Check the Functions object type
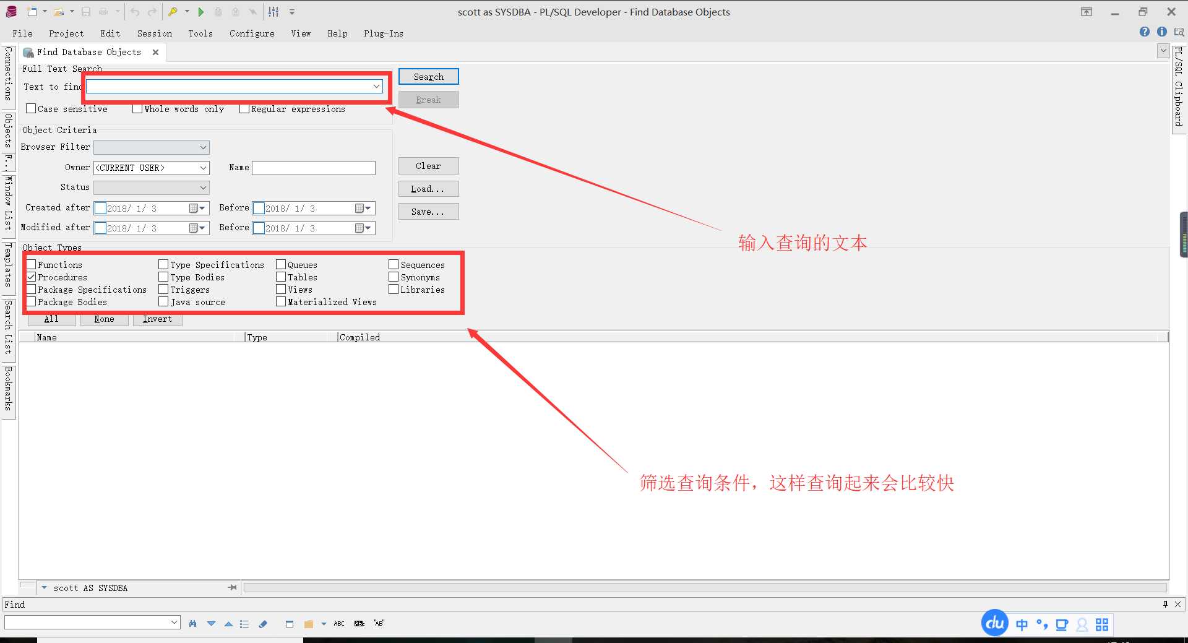This screenshot has height=643, width=1188. [31, 264]
